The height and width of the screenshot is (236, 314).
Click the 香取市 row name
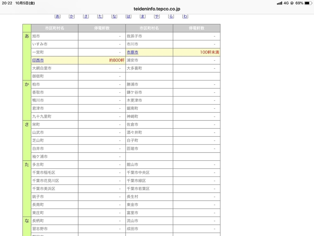[x=38, y=92]
